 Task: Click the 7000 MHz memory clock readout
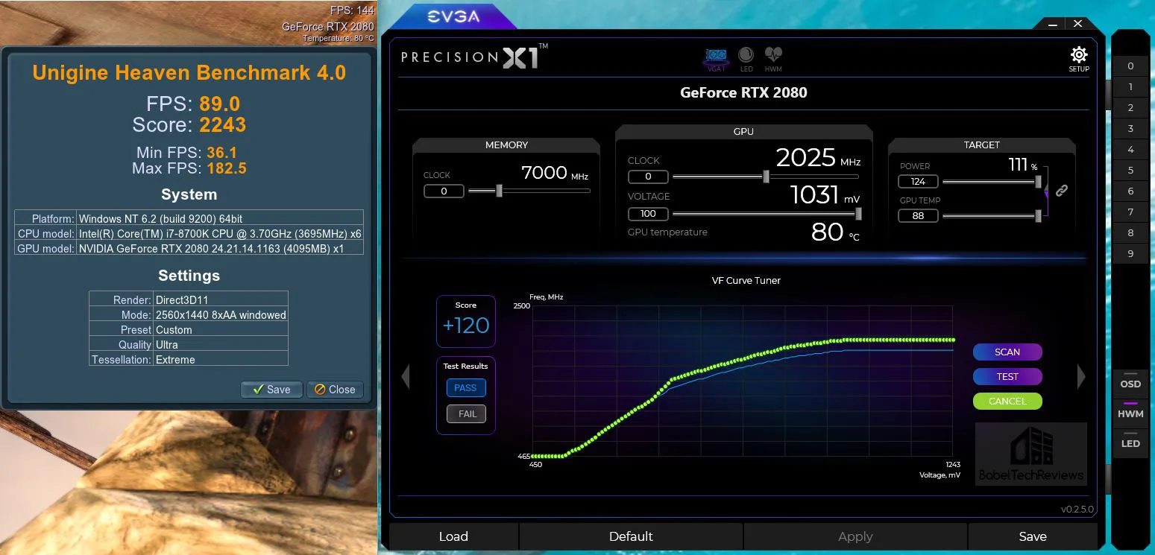pyautogui.click(x=555, y=172)
